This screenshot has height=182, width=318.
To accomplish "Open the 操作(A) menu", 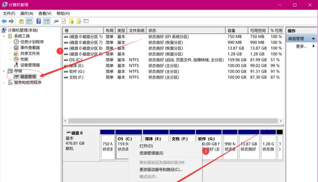I will 27,13.
